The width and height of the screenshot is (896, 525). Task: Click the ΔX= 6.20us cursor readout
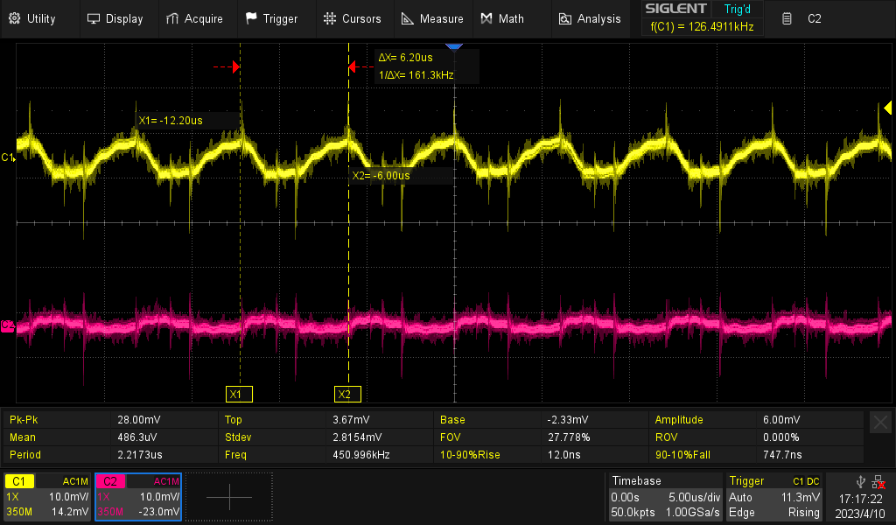click(406, 58)
